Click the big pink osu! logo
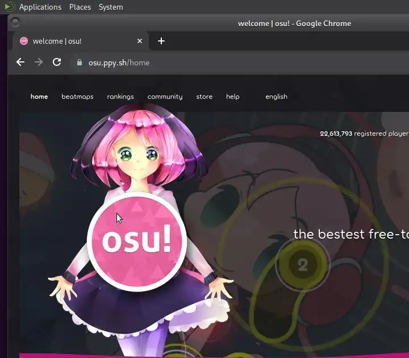Image resolution: width=409 pixels, height=358 pixels. point(137,242)
